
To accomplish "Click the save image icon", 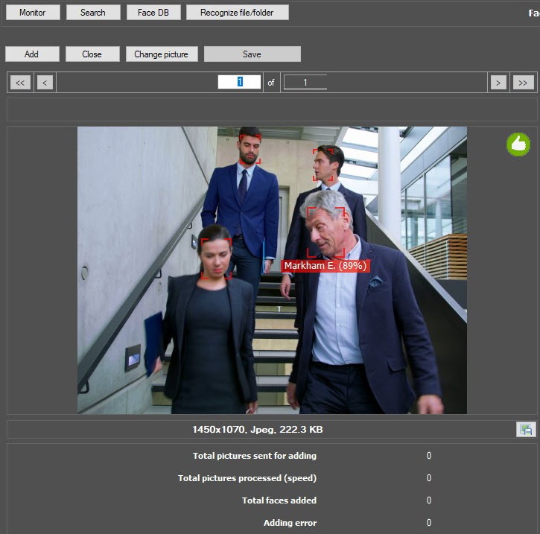I will 526,429.
